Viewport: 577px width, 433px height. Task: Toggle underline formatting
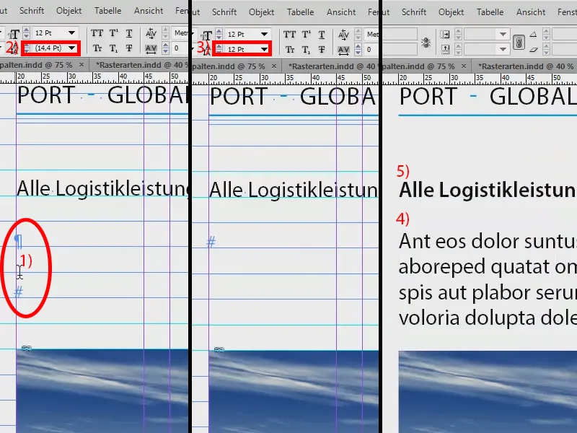click(129, 34)
